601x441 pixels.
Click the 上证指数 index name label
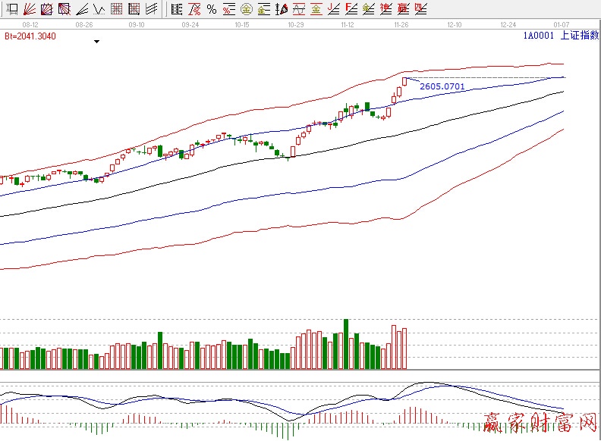pos(579,36)
